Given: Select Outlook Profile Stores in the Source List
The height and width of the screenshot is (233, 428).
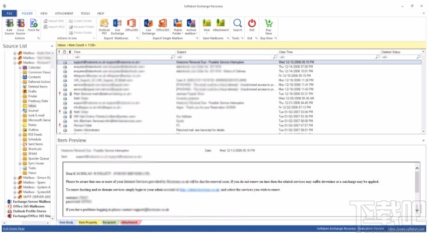Looking at the screenshot, I should pos(30,211).
